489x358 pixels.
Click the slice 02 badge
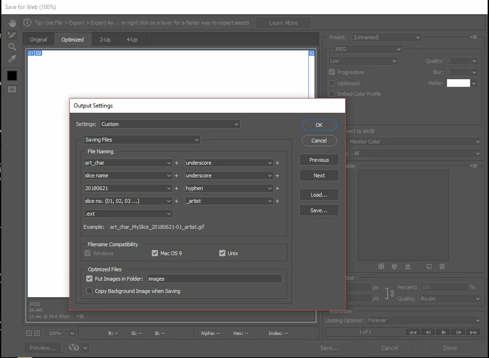click(x=312, y=53)
